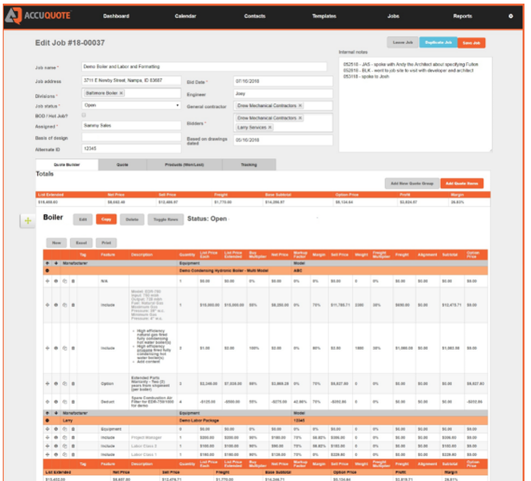The width and height of the screenshot is (531, 481).
Task: Toggle visibility of the EDR-750 model Include row
Action: pyautogui.click(x=56, y=305)
